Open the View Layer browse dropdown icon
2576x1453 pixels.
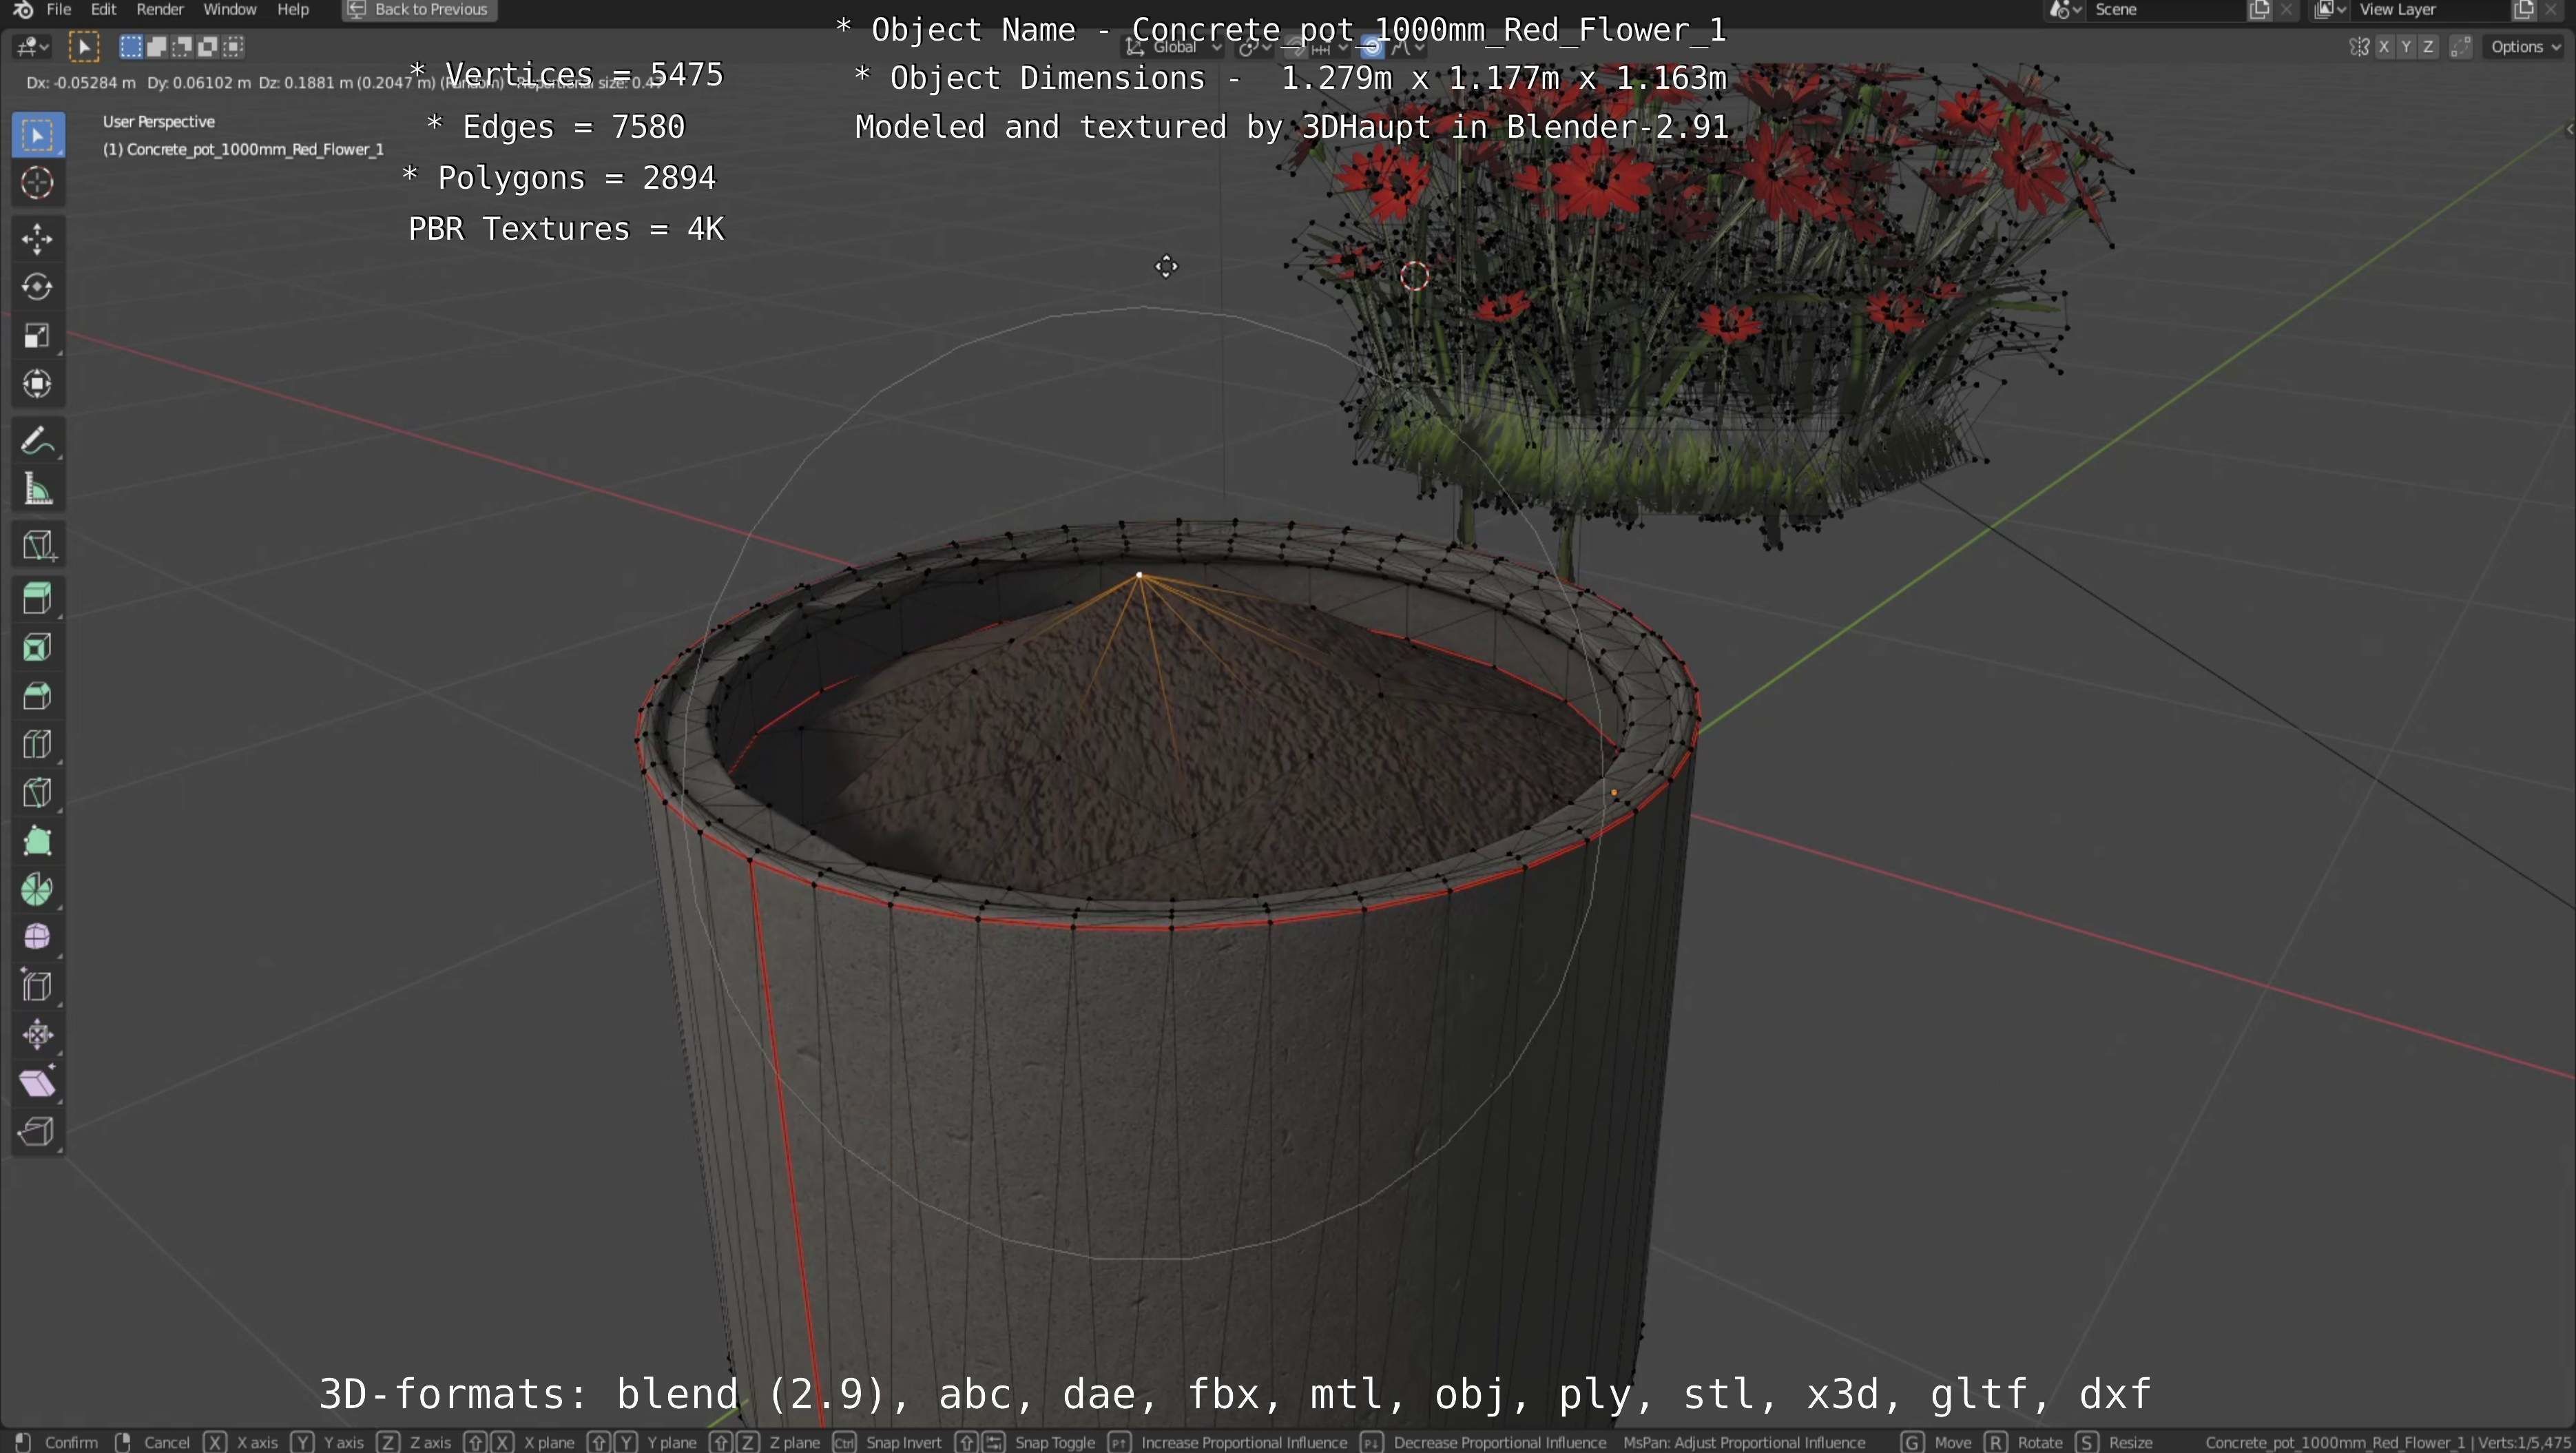coord(2330,10)
